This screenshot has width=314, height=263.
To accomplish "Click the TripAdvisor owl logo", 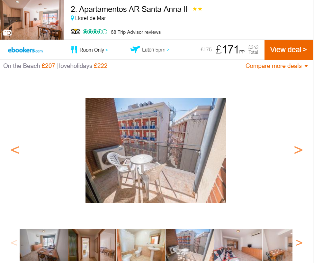I will [x=76, y=32].
